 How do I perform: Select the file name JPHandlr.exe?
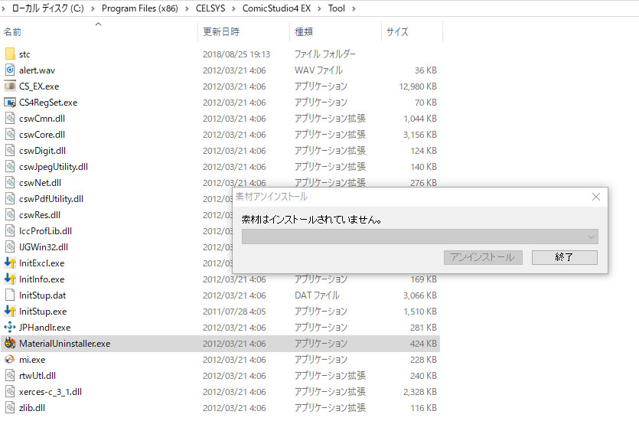(45, 328)
